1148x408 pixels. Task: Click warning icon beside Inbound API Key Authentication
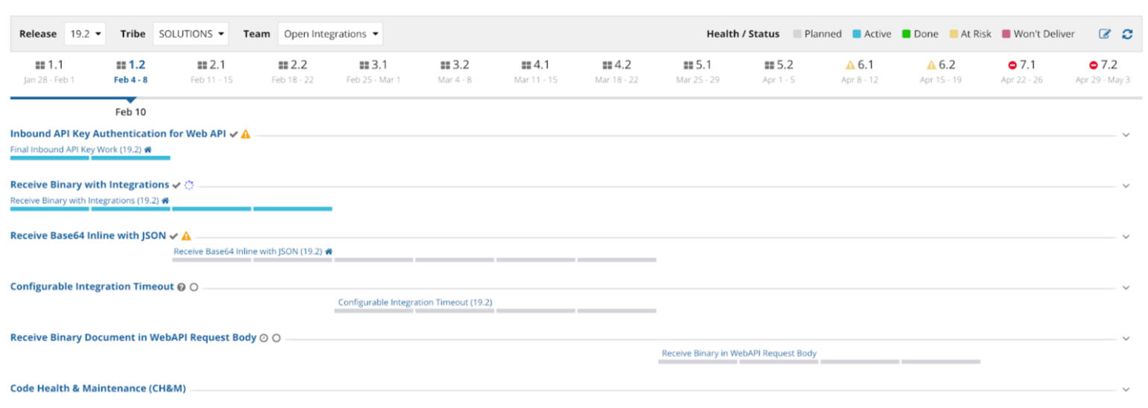coord(246,135)
